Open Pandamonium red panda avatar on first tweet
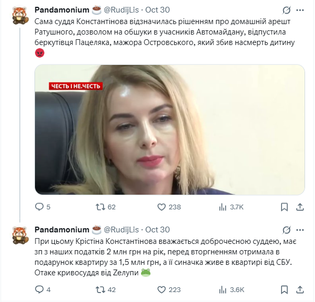Screen dimensions: 315x302 coord(20,16)
